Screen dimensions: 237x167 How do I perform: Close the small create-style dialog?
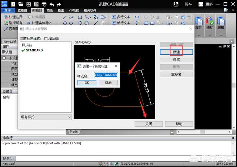pos(116,66)
